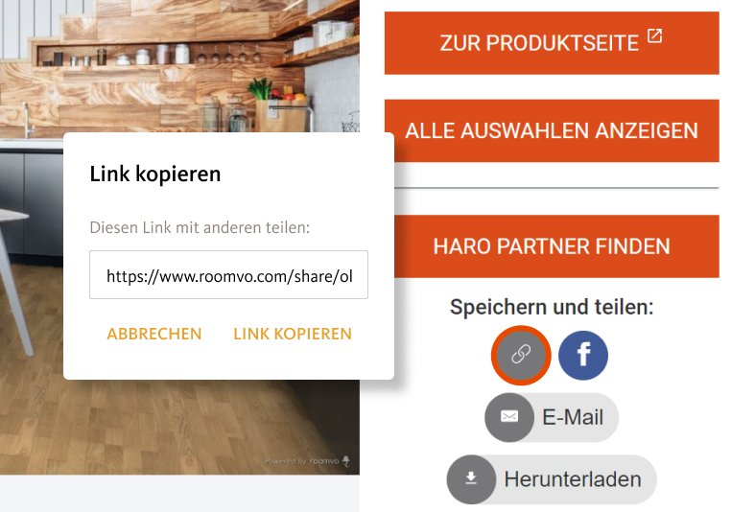This screenshot has height=512, width=731.
Task: Click the Powered by roomvo watermark
Action: [x=307, y=461]
